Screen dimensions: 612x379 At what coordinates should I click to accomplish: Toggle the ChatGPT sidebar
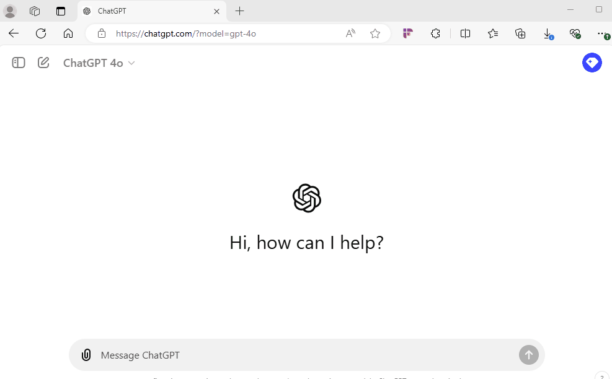pos(19,63)
